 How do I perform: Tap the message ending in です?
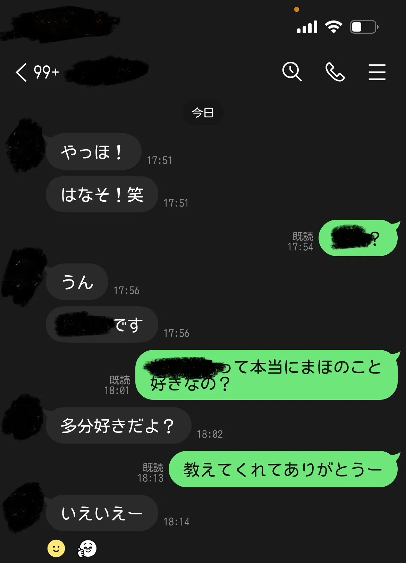pos(102,324)
